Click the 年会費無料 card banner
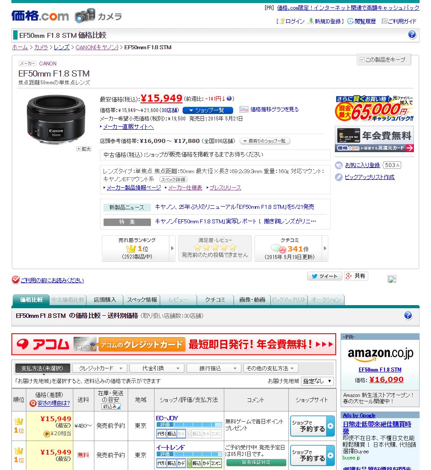The image size is (431, 470). [x=374, y=139]
